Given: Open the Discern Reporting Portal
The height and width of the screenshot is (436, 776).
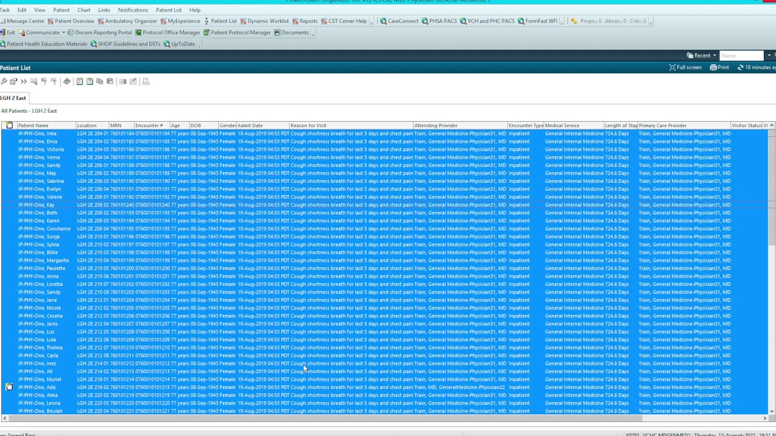Looking at the screenshot, I should tap(99, 33).
